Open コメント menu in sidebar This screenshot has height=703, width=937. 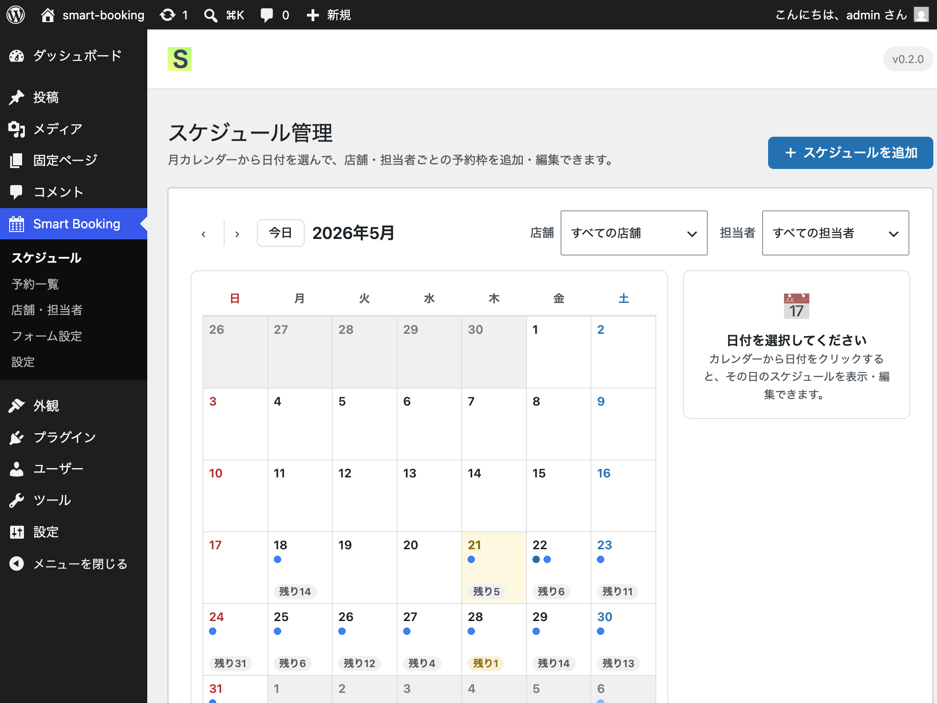coord(74,192)
